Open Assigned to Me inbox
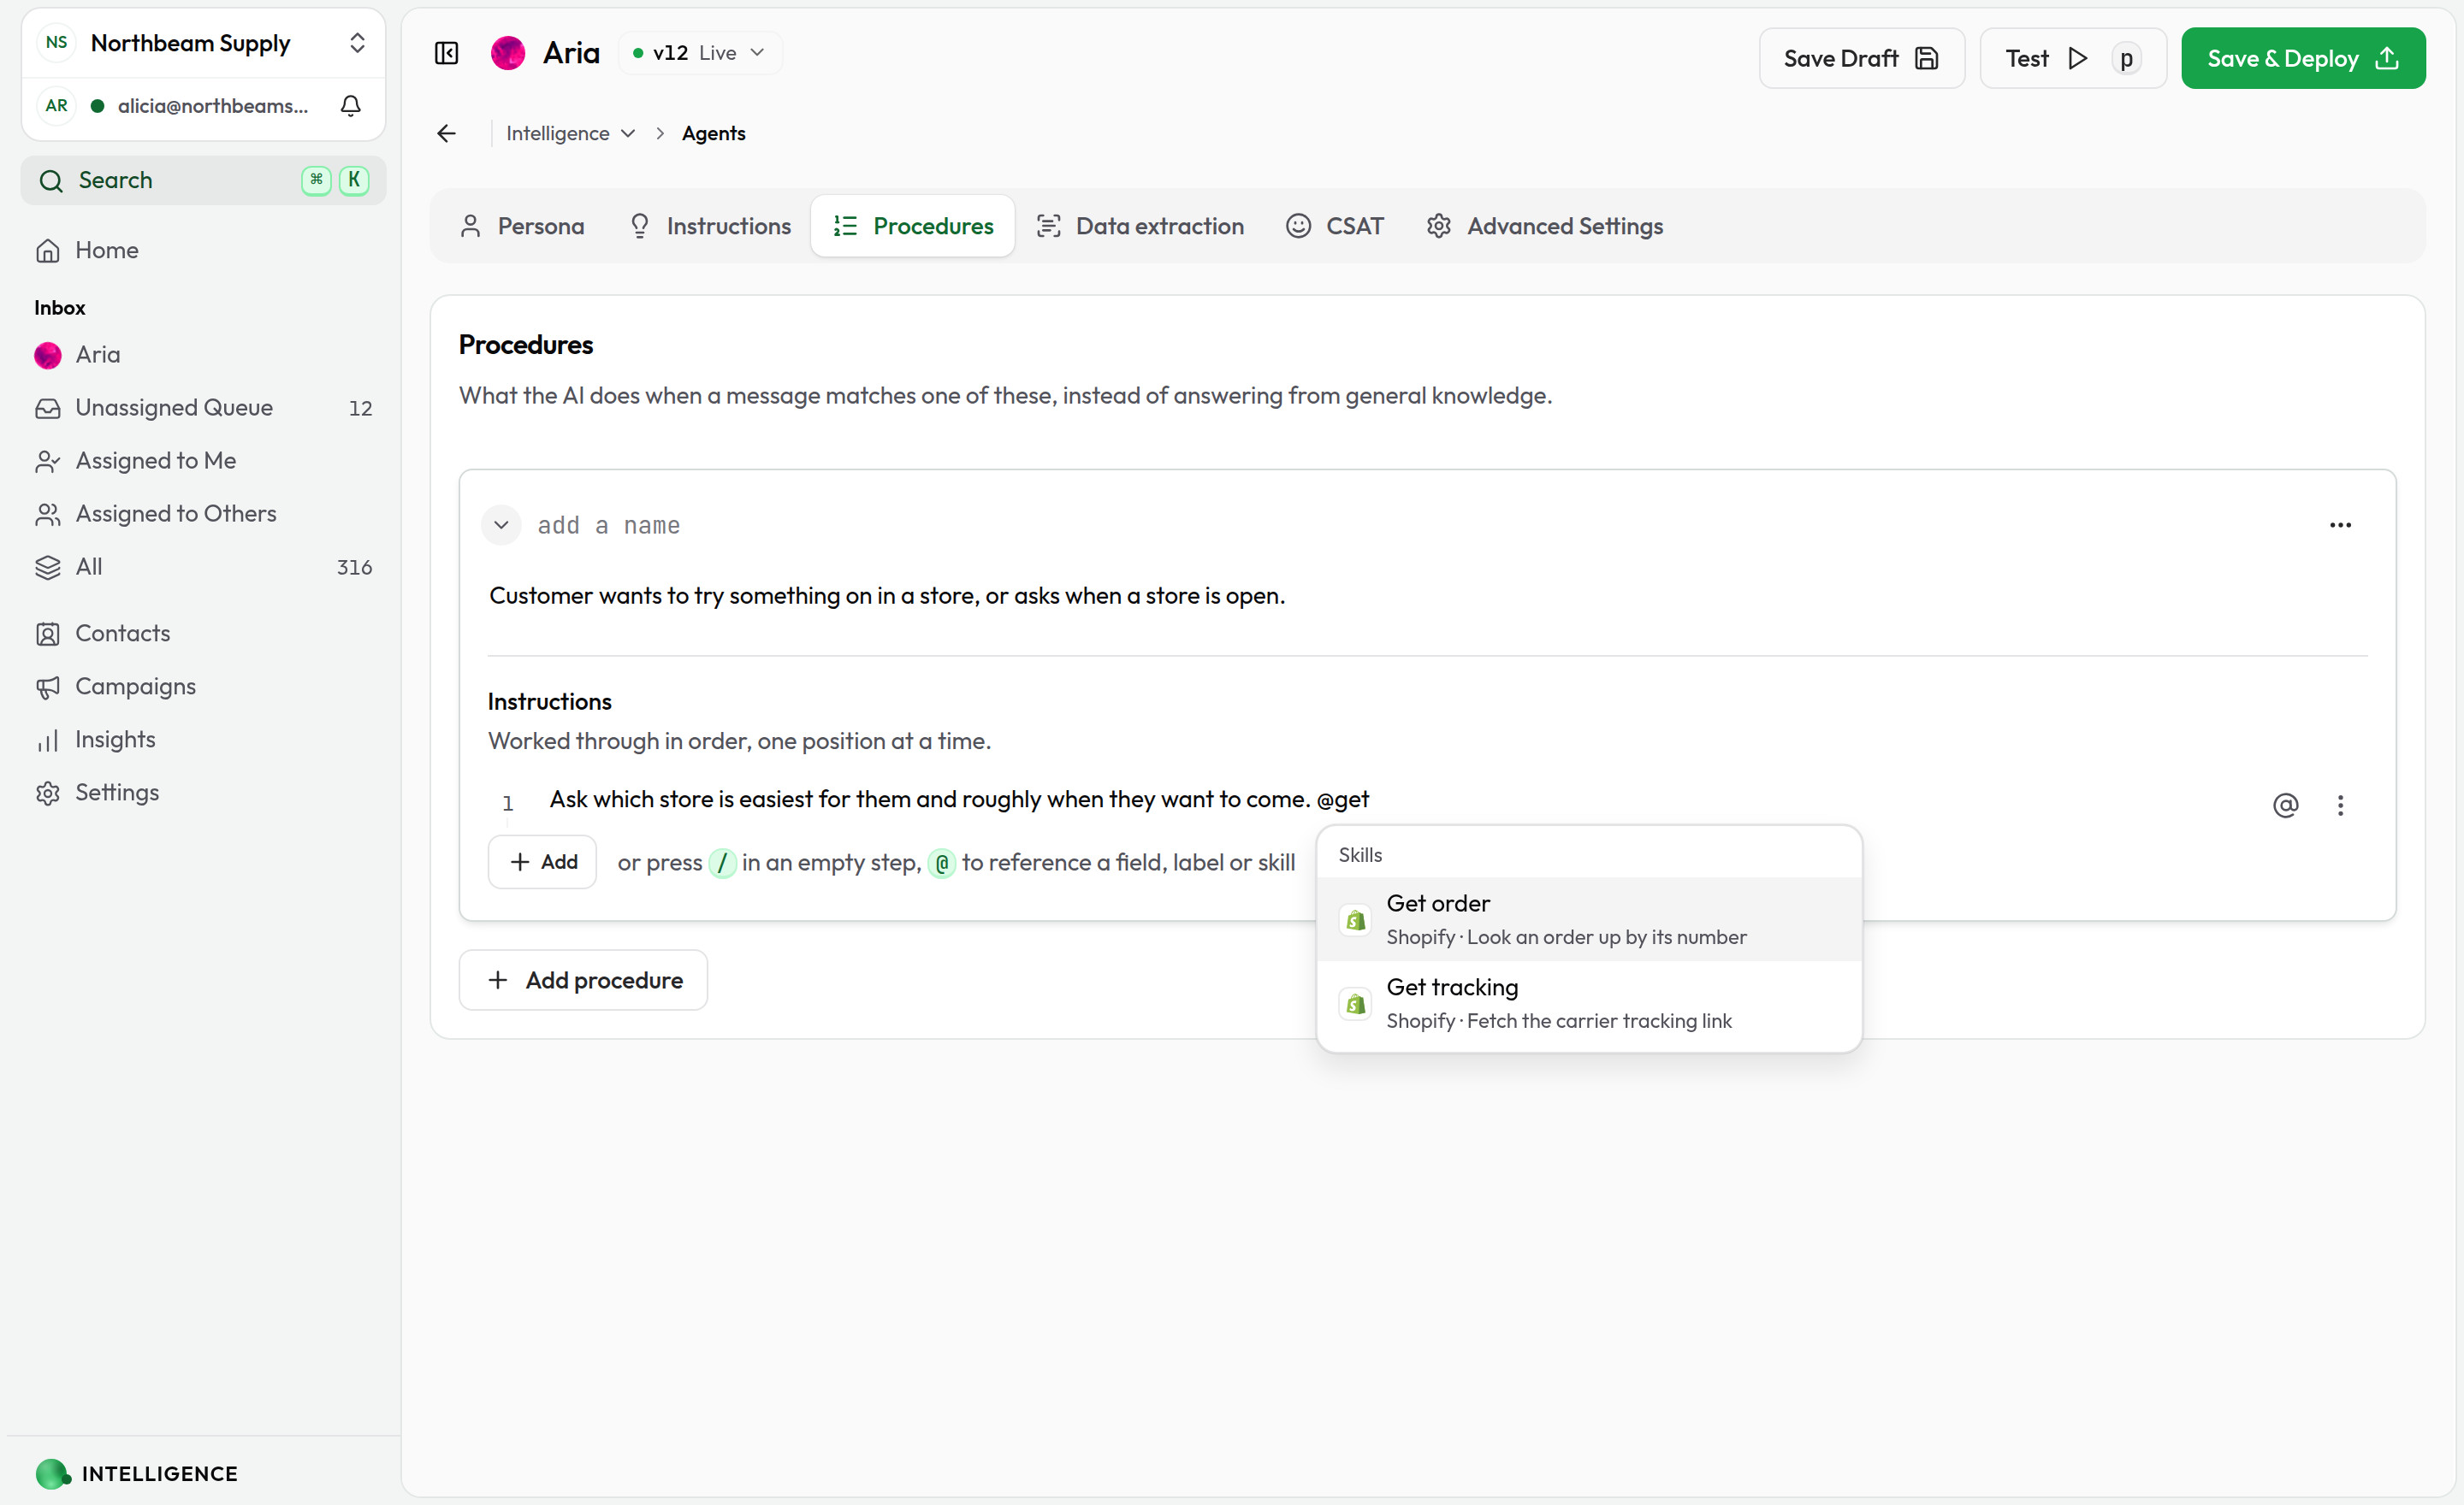The image size is (2464, 1505). 204,461
